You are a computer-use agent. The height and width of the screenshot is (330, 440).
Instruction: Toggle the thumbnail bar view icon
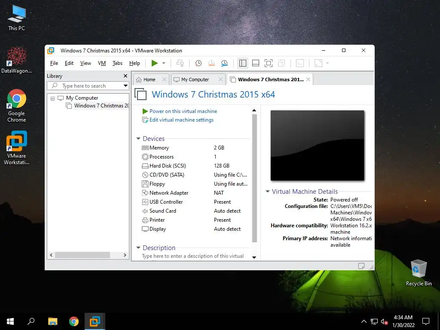point(256,63)
